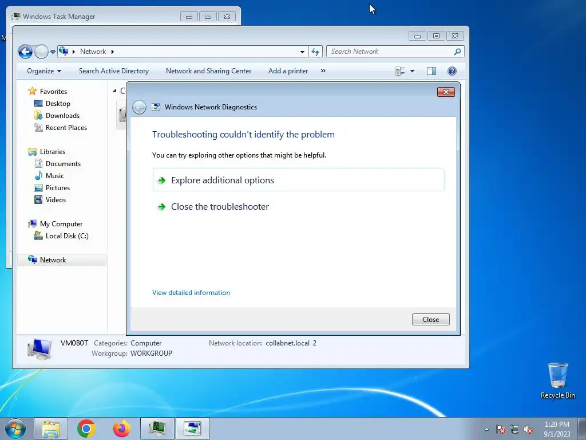
Task: Click Explore additional options
Action: tap(298, 180)
